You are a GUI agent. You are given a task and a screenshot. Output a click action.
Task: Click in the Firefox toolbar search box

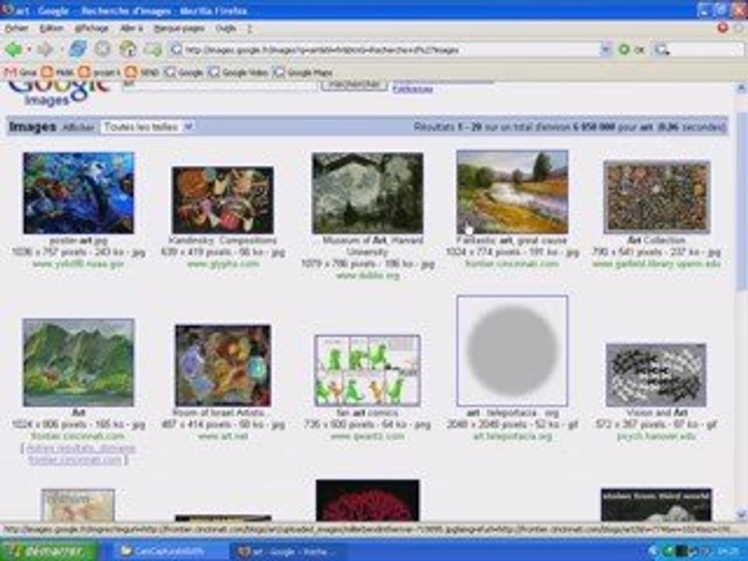pos(706,50)
